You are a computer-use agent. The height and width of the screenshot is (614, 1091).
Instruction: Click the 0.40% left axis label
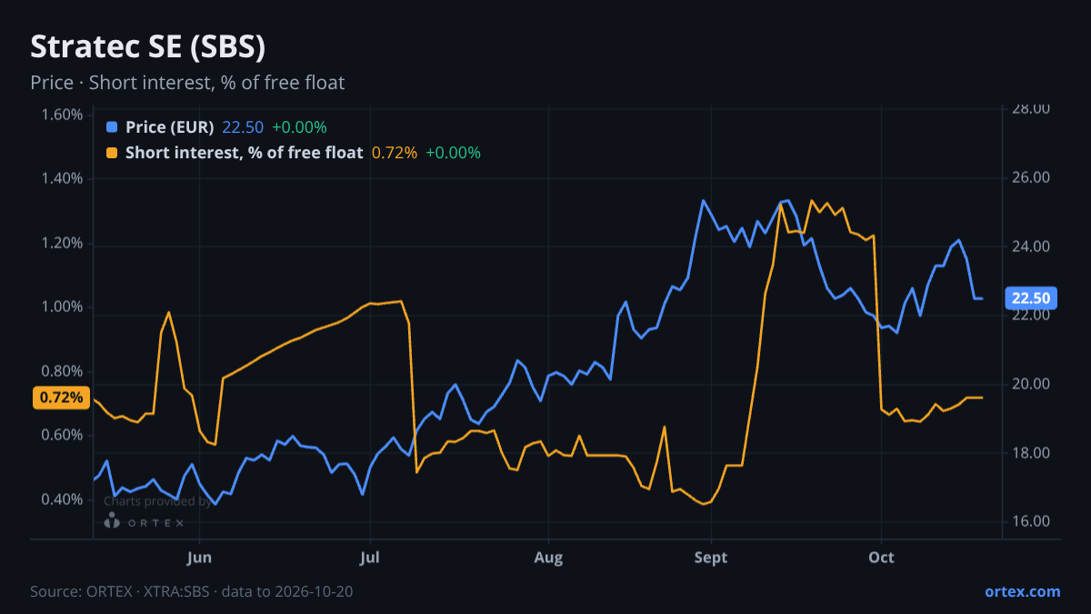[62, 499]
